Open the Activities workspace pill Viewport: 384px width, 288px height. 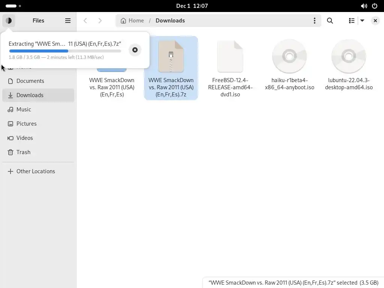tap(13, 6)
